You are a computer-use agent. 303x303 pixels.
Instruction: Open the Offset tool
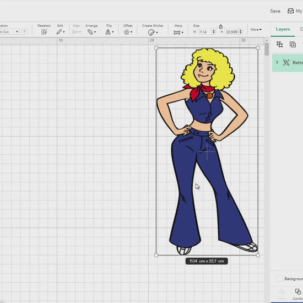click(128, 32)
